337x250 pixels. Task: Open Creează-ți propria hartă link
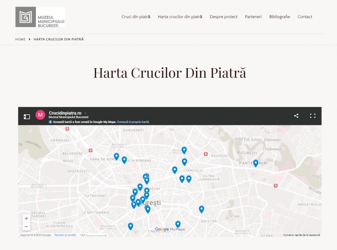click(134, 122)
